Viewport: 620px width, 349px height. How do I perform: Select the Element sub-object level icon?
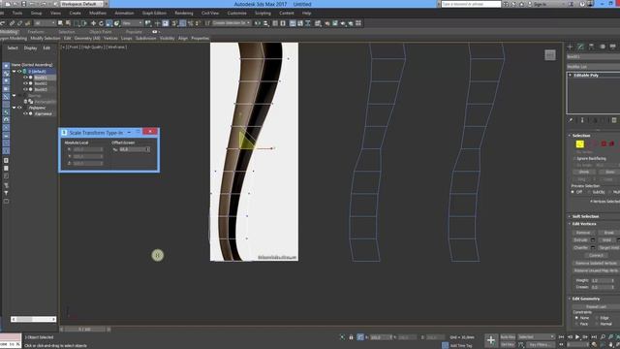tap(611, 144)
